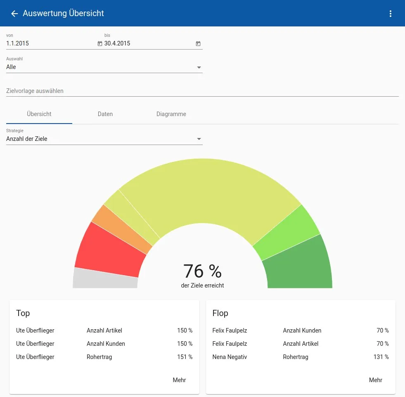Switch to the Diagramme tab
The height and width of the screenshot is (397, 405).
[x=171, y=114]
